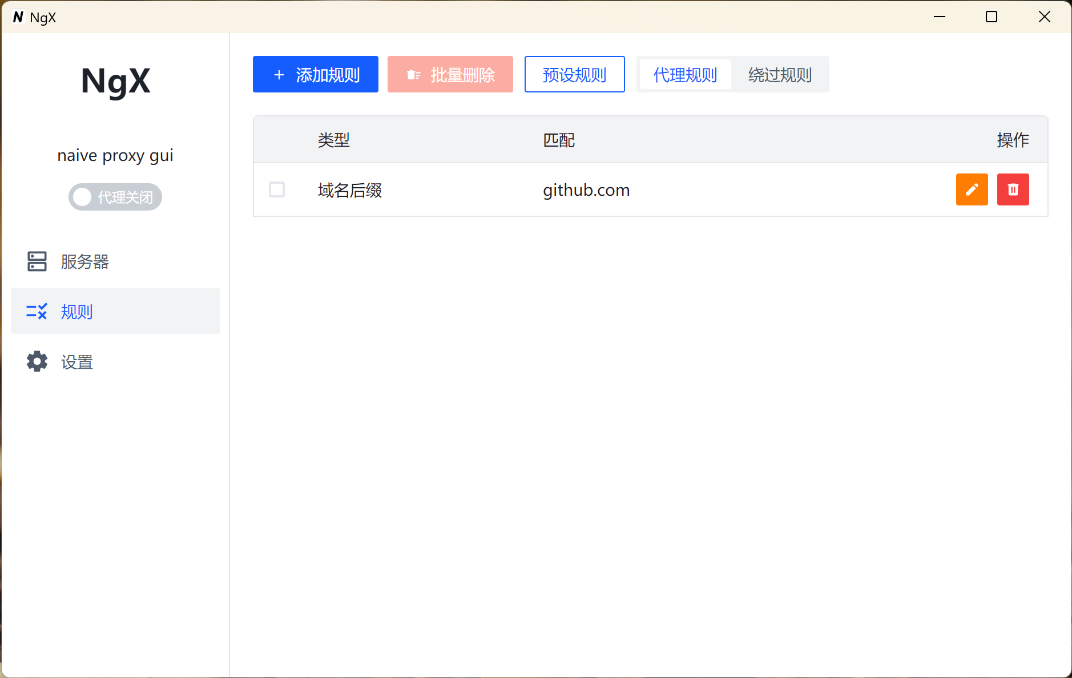
Task: Select the edit pencil icon for github.com rule
Action: (972, 189)
